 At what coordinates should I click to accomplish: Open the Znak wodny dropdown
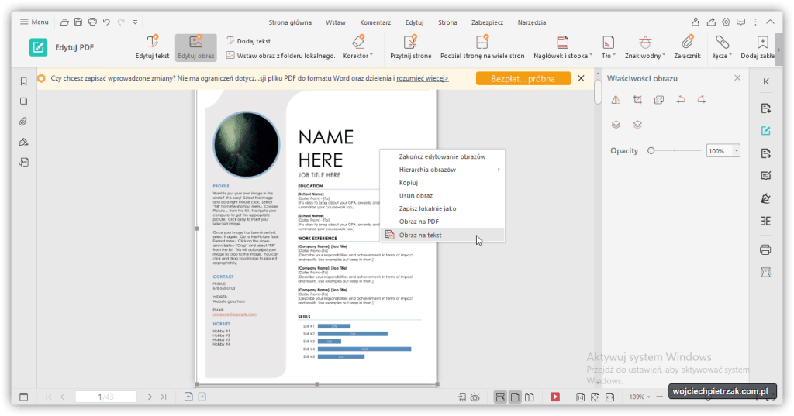pyautogui.click(x=644, y=47)
